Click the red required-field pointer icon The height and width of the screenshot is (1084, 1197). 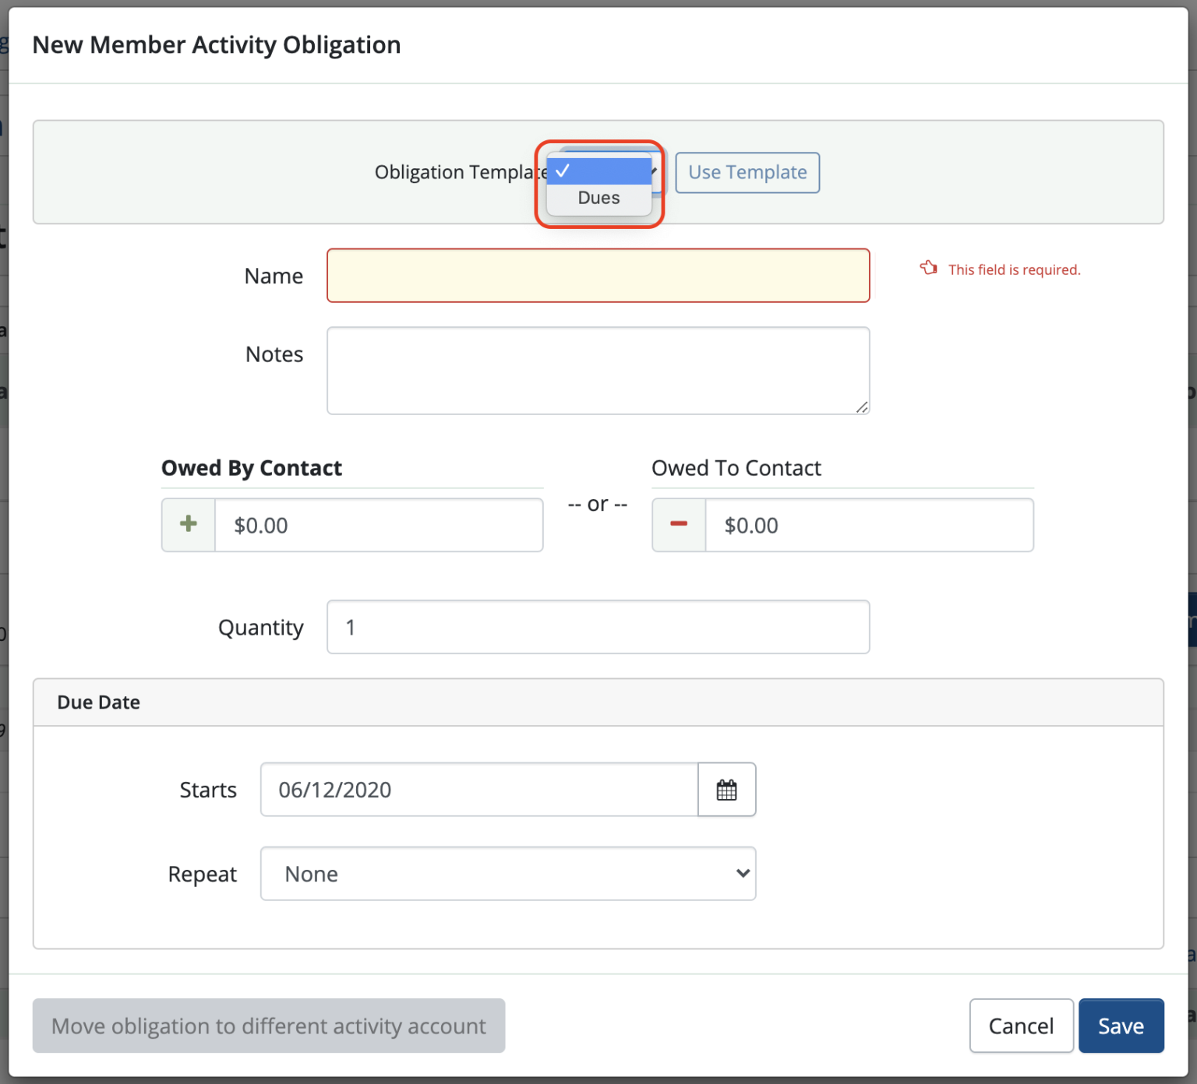tap(928, 268)
